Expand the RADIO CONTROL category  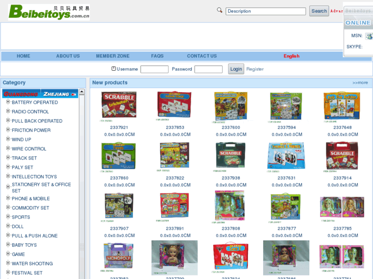click(x=8, y=111)
